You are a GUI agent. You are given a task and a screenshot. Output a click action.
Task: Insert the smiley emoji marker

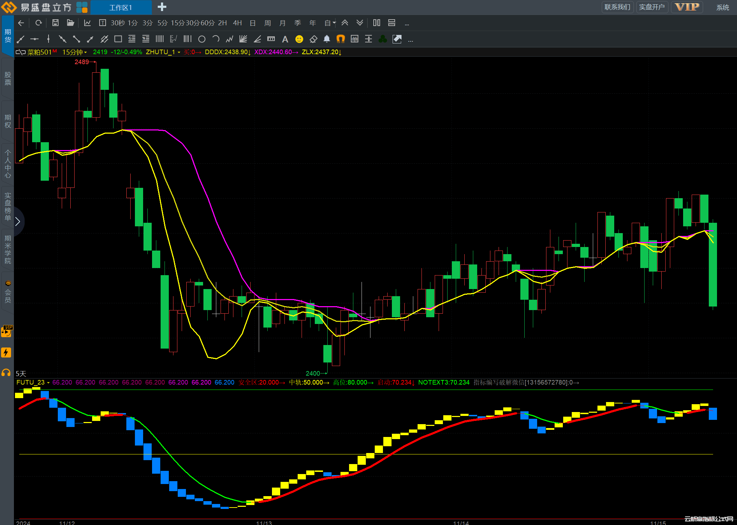coord(299,39)
